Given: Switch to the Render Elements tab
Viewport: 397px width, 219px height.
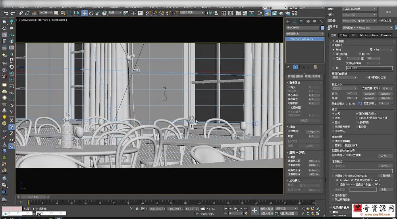Looking at the screenshot, I should 381,35.
